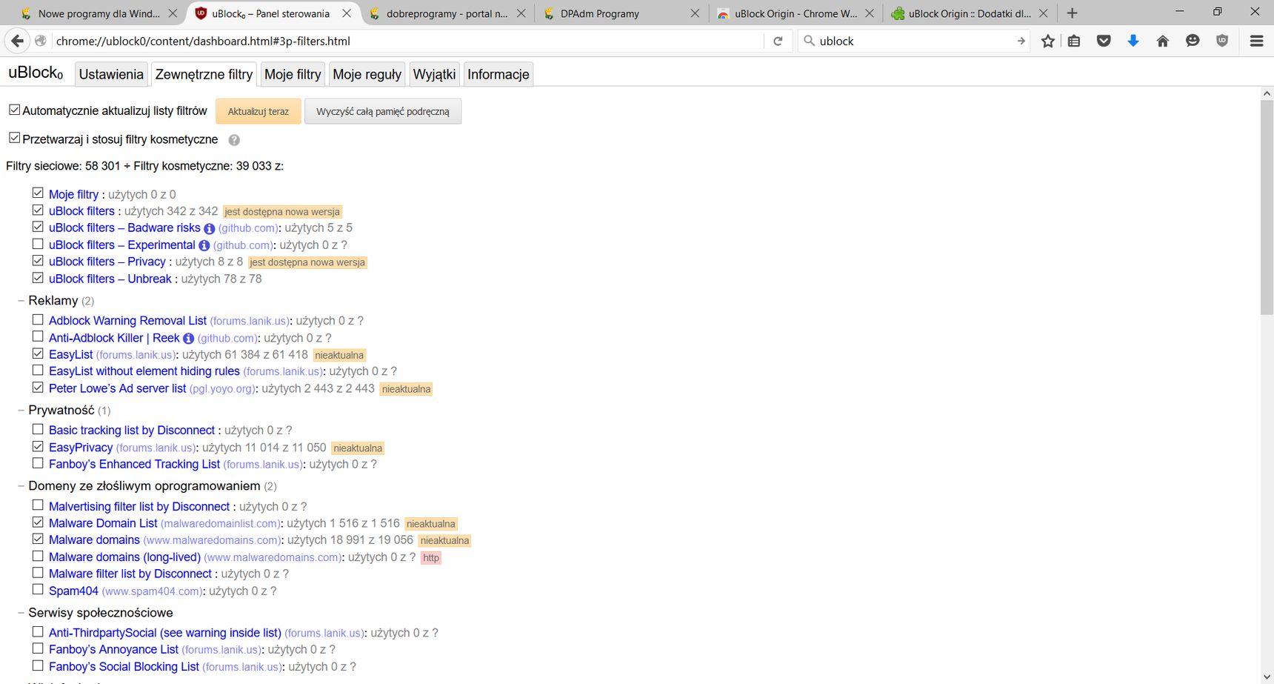Reload the page with the refresh icon
This screenshot has width=1274, height=684.
point(778,41)
